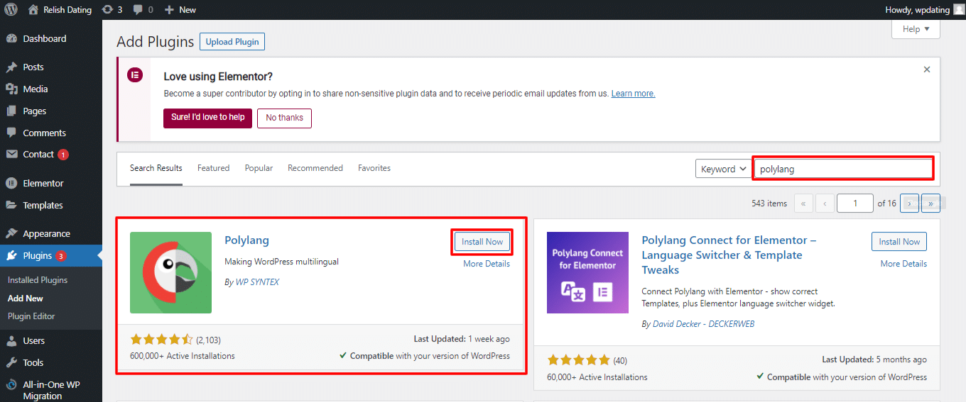Click the user avatar icon
Image resolution: width=966 pixels, height=402 pixels.
click(959, 10)
